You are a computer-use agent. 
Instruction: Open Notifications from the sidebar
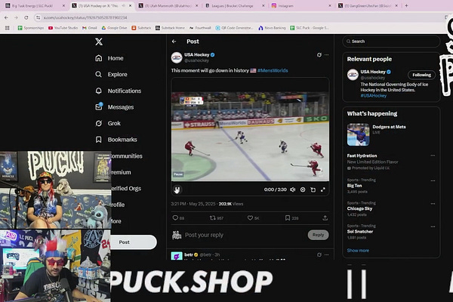(x=119, y=91)
